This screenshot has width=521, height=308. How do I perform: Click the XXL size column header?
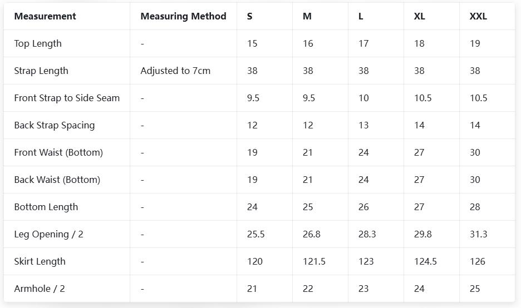(x=478, y=16)
